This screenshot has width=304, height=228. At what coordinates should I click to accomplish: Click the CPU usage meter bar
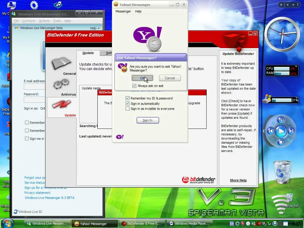(x=282, y=69)
